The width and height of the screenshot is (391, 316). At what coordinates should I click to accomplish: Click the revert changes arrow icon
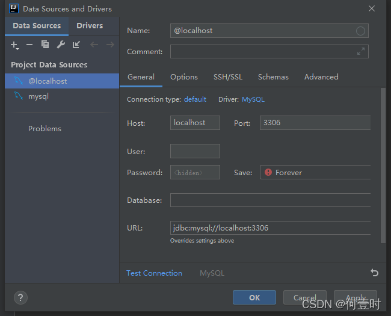tap(374, 273)
